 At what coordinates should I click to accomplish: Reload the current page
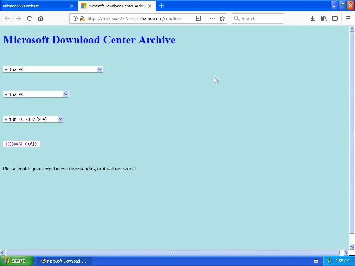(29, 18)
